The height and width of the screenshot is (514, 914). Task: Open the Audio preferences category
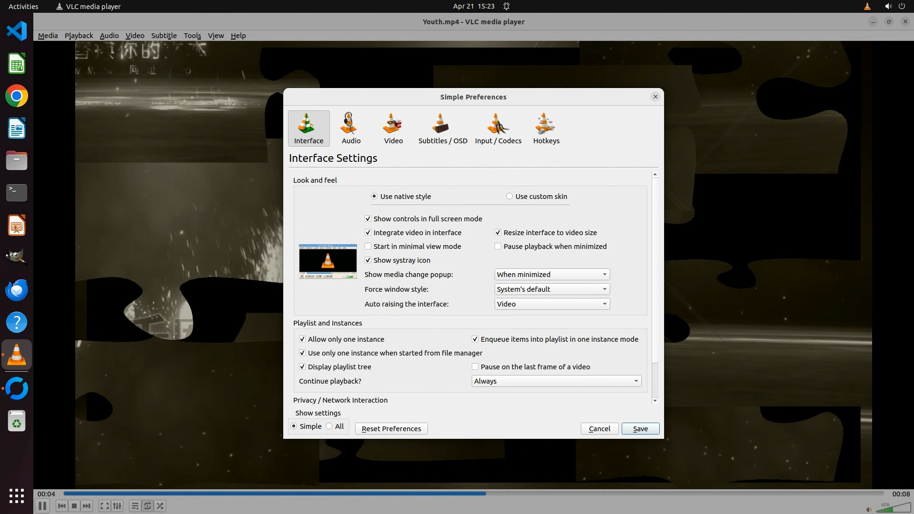pos(351,128)
